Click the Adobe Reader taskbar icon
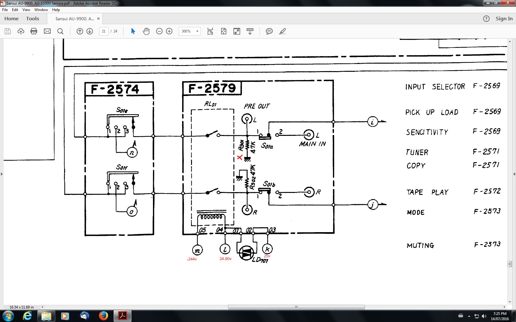 point(123,316)
